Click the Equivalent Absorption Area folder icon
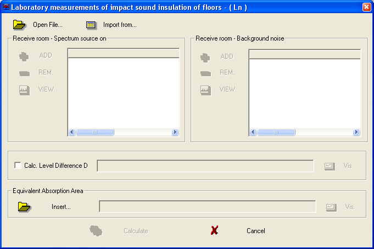This screenshot has height=249, width=374. pyautogui.click(x=24, y=207)
